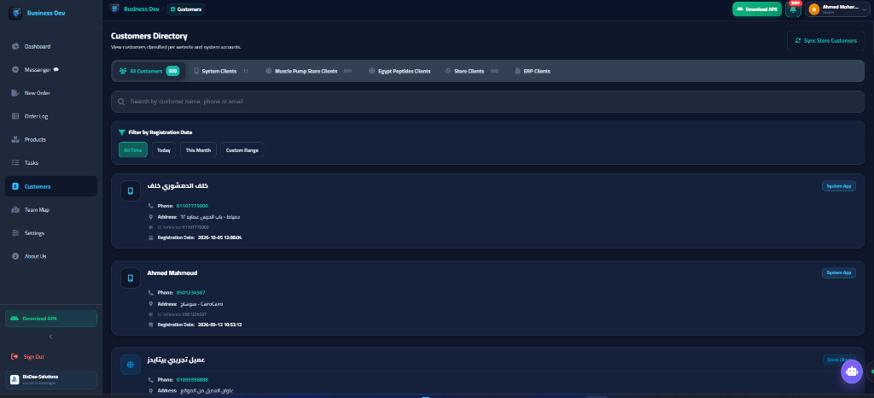The width and height of the screenshot is (874, 398).
Task: Click the customer name عميل تجريبي بيتايدز
Action: [176, 360]
